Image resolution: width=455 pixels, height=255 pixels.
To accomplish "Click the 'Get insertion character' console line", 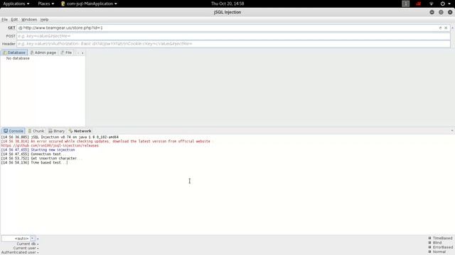I will 41,159.
